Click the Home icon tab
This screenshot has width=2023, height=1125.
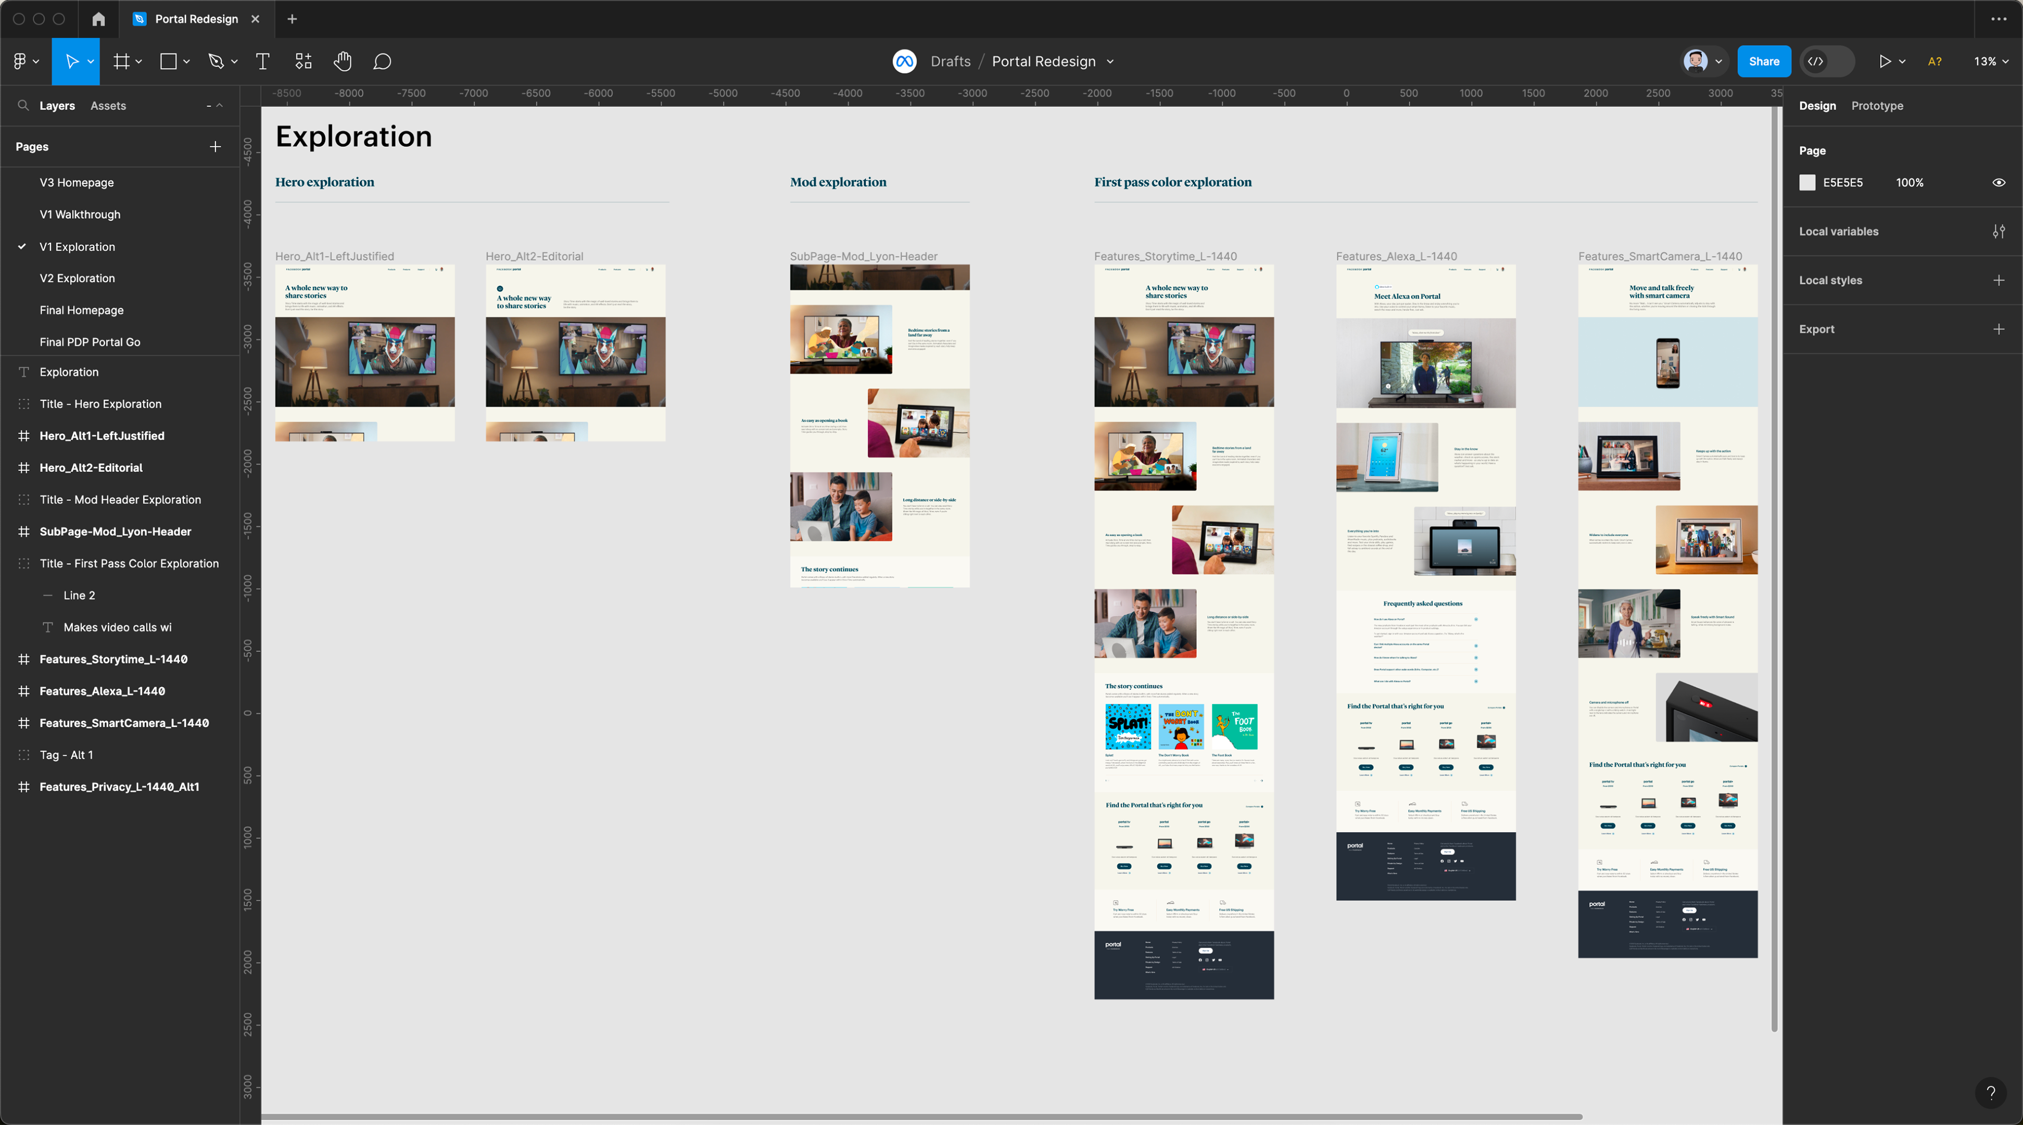click(x=98, y=19)
